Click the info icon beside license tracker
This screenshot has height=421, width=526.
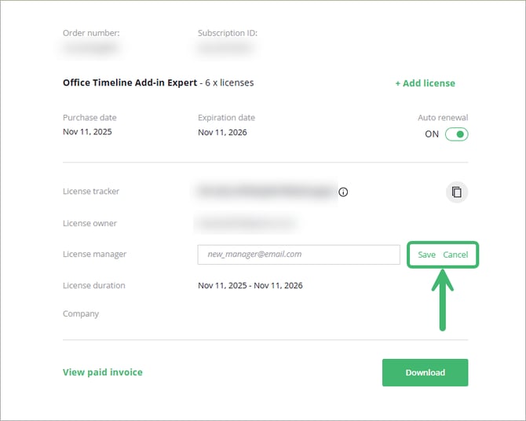(343, 192)
